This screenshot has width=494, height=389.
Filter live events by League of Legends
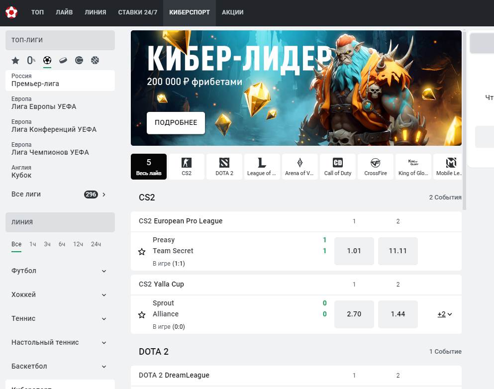(x=262, y=167)
